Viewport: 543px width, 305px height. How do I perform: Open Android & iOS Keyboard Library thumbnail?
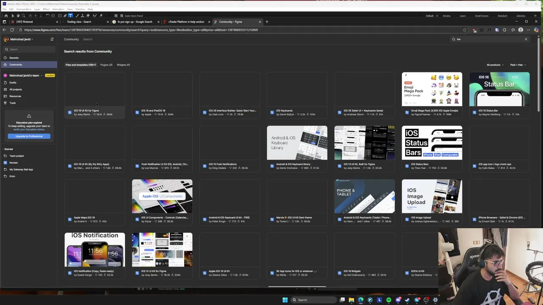click(x=297, y=143)
